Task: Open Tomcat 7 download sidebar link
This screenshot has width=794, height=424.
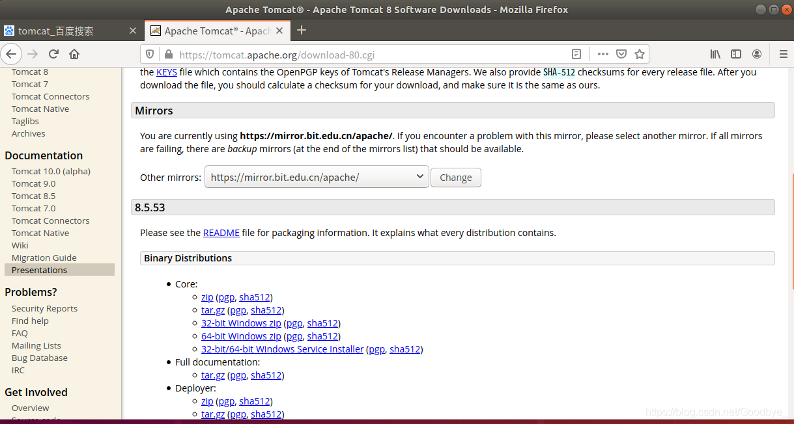Action: [30, 85]
